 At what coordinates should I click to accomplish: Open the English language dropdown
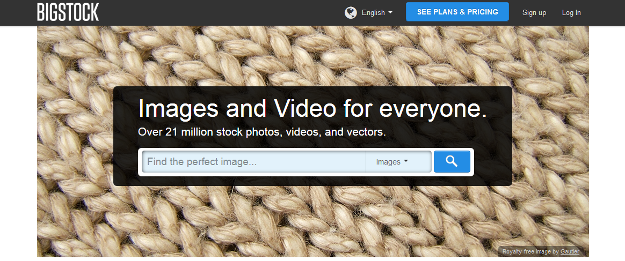click(x=377, y=13)
